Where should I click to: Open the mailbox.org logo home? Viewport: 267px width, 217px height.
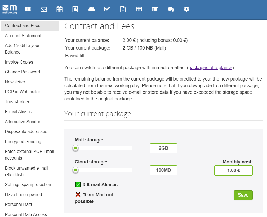pos(10,9)
